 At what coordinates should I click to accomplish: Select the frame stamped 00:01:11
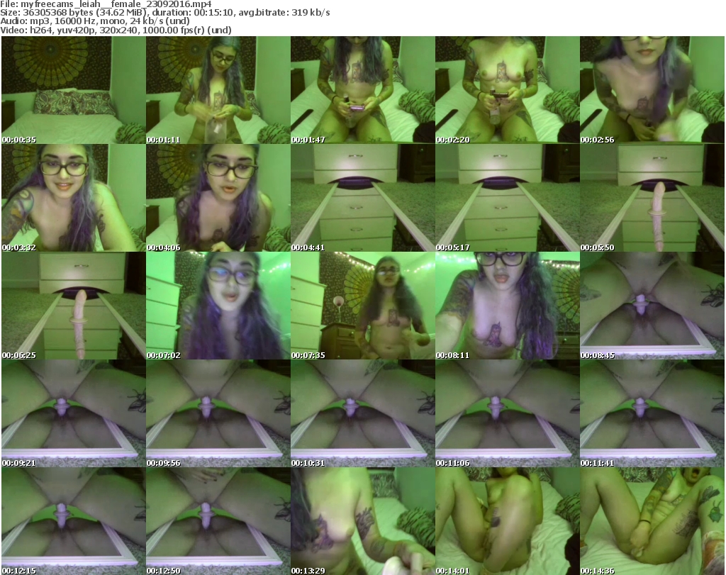[218, 90]
